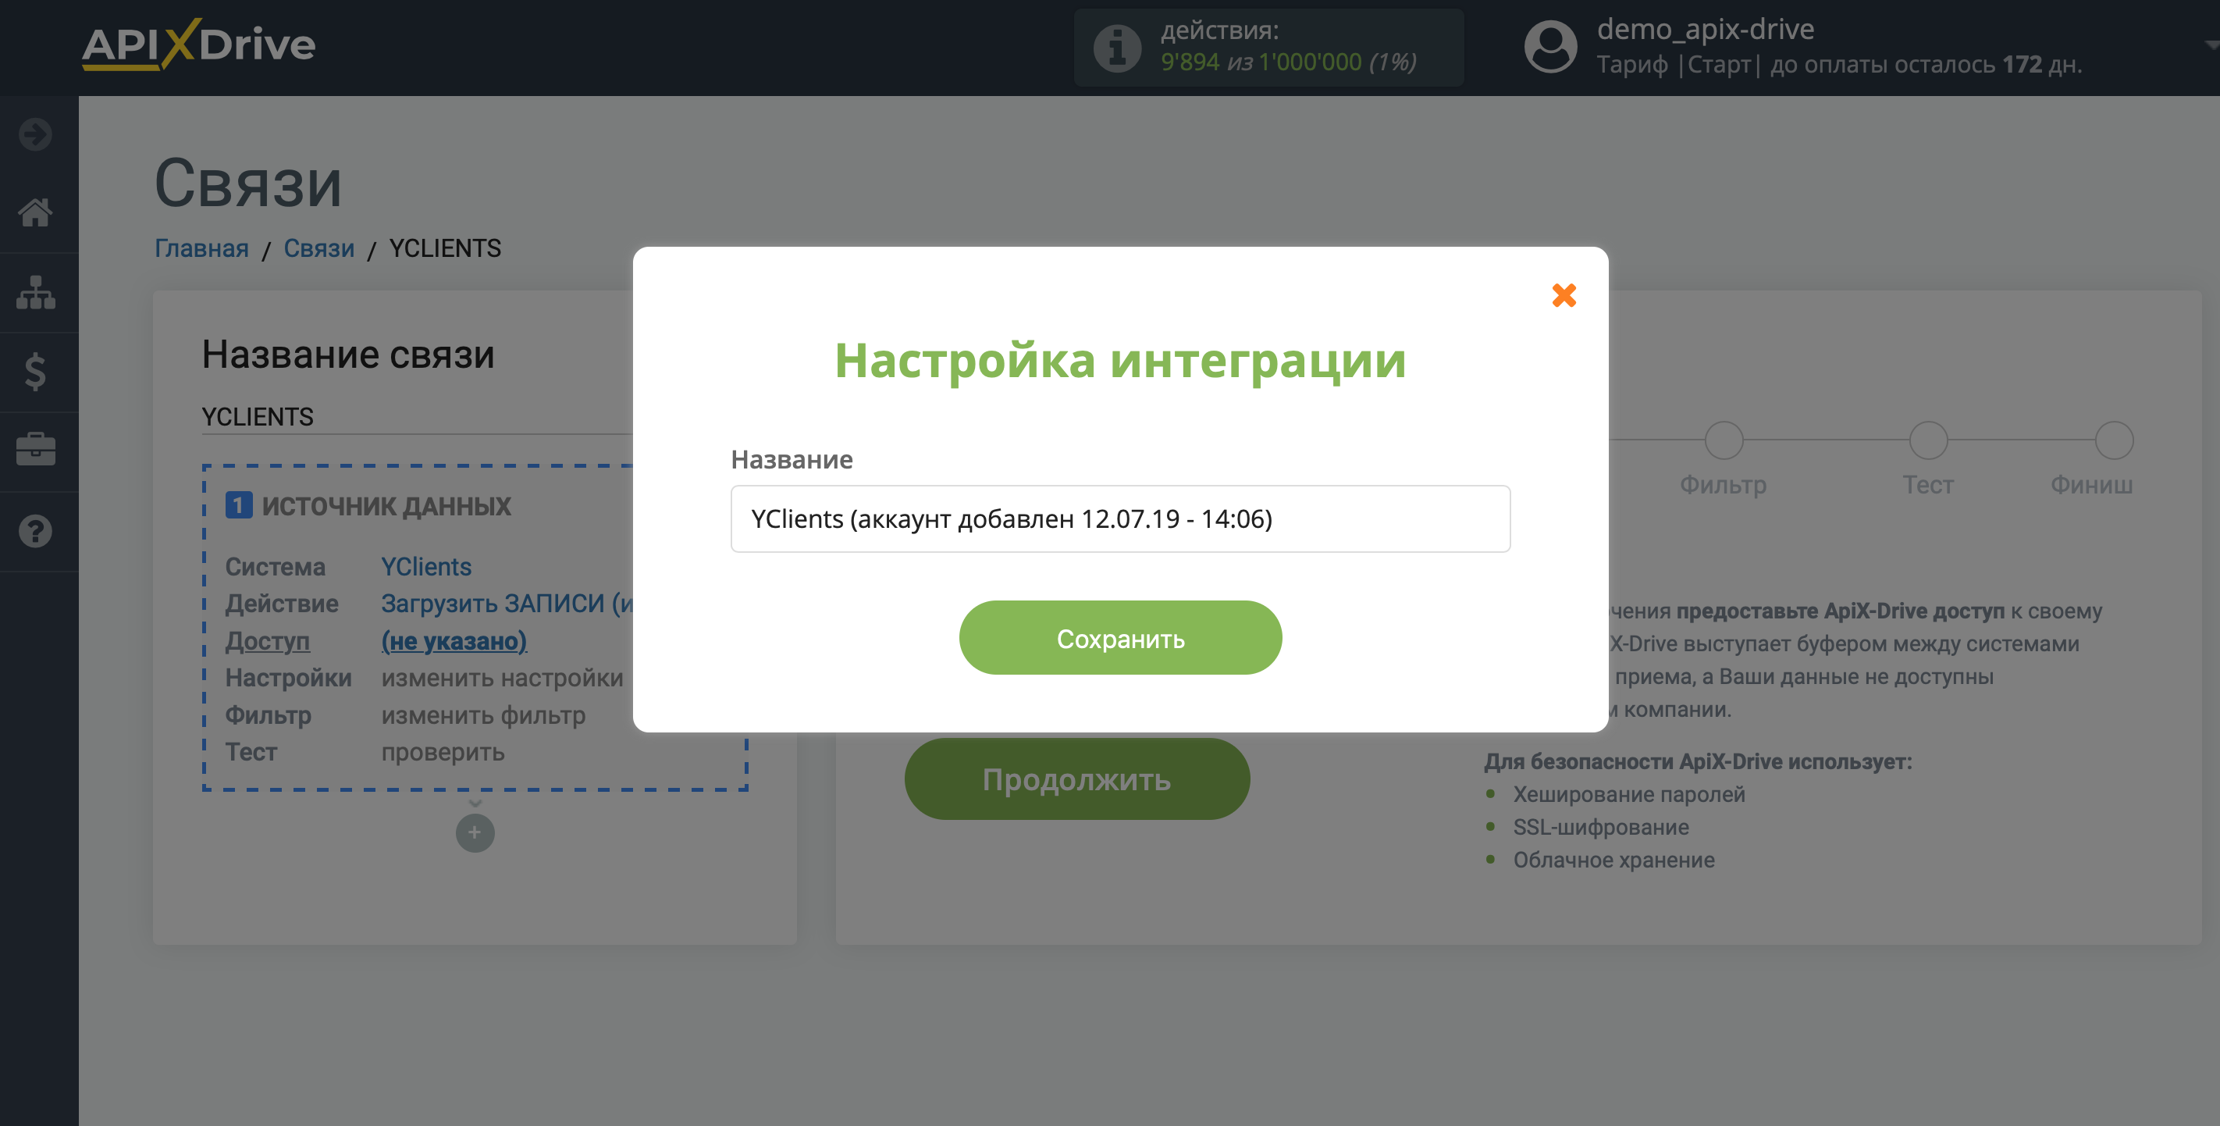This screenshot has height=1126, width=2220.
Task: Click the actions info icon
Action: pos(1117,48)
